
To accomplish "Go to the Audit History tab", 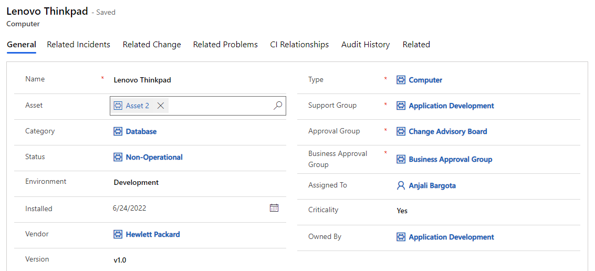I will click(x=366, y=45).
